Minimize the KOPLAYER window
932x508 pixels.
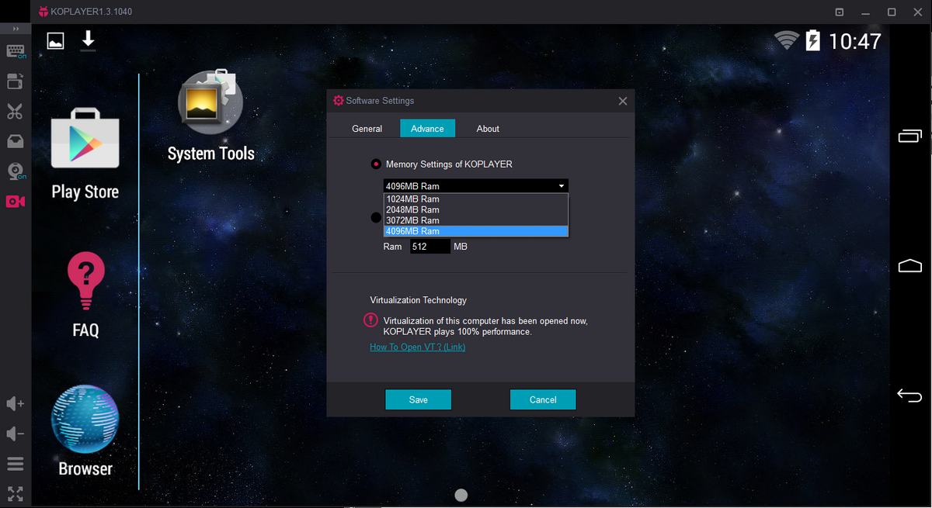[865, 12]
